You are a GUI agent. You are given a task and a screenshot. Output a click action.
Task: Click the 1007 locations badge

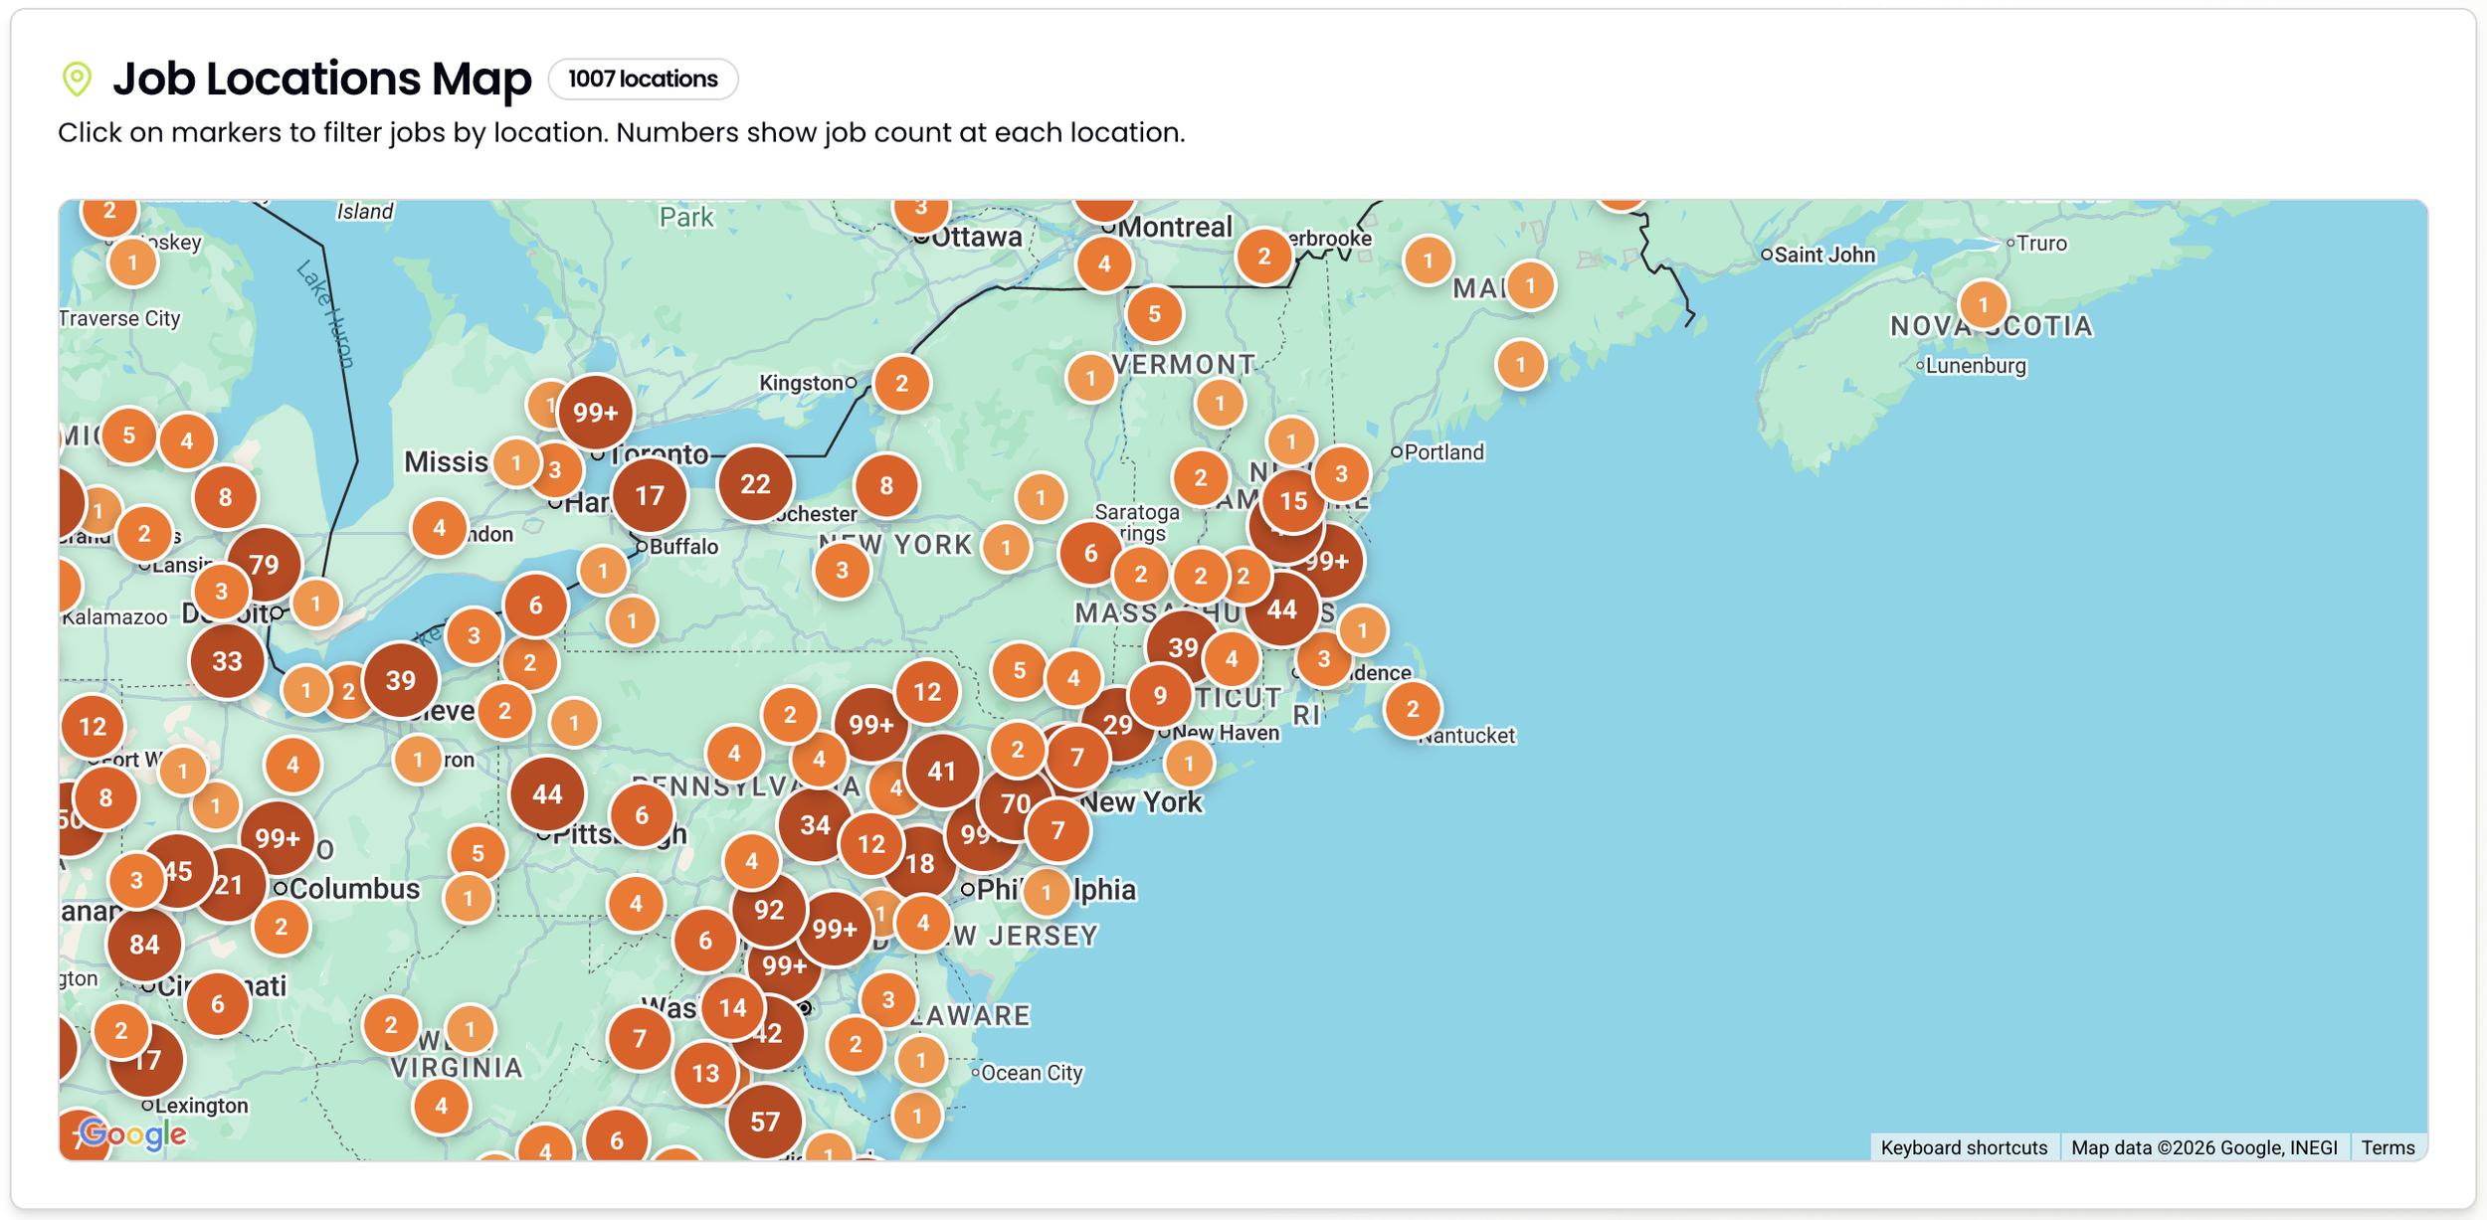(x=642, y=79)
